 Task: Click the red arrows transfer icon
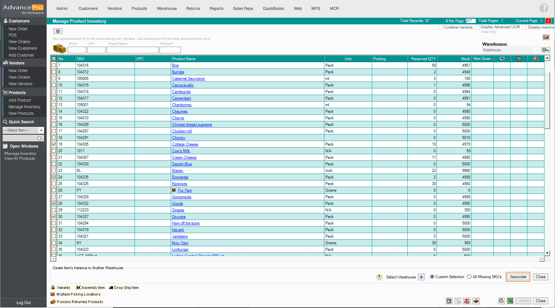467,301
